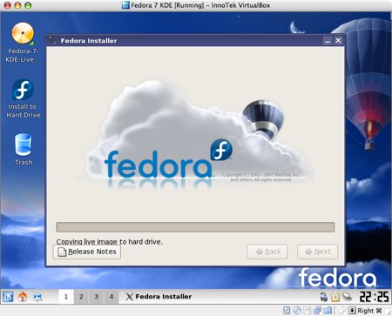
Task: Open the KDE K menu launcher
Action: [8, 297]
